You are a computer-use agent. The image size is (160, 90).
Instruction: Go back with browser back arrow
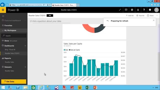coord(2,5)
